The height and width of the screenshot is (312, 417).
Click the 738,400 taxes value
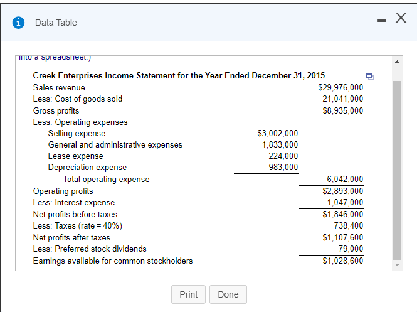tap(349, 225)
